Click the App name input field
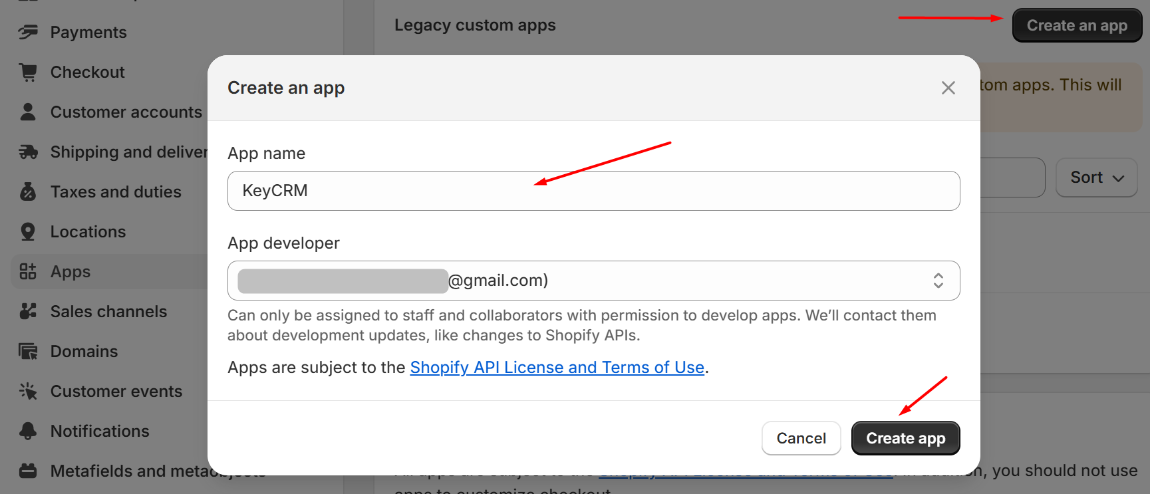 click(593, 191)
